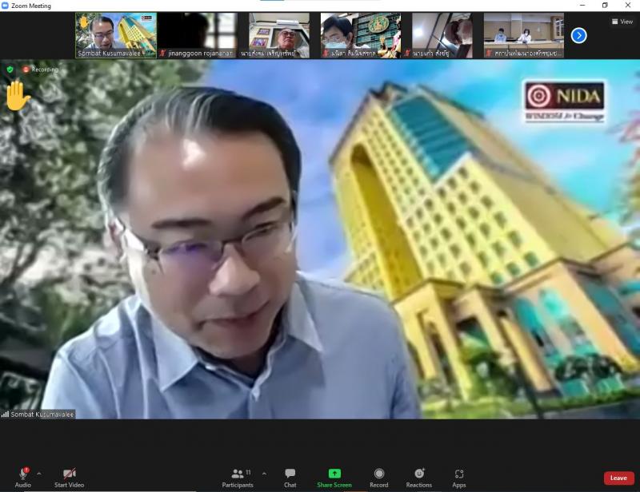640x492 pixels.
Task: Leave the meeting
Action: [x=618, y=478]
